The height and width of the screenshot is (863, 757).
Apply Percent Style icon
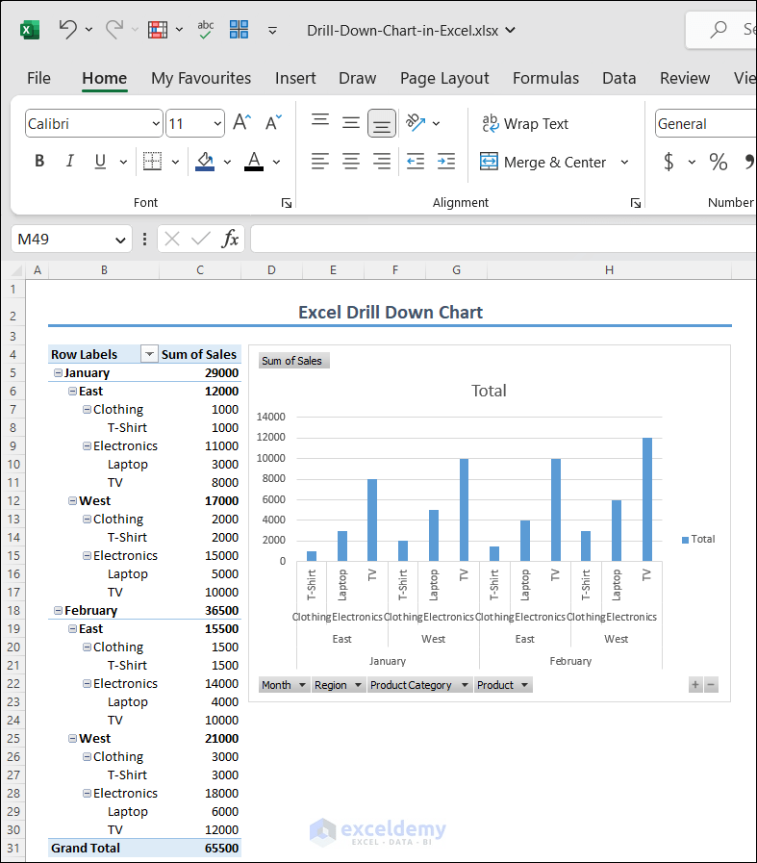coord(718,162)
